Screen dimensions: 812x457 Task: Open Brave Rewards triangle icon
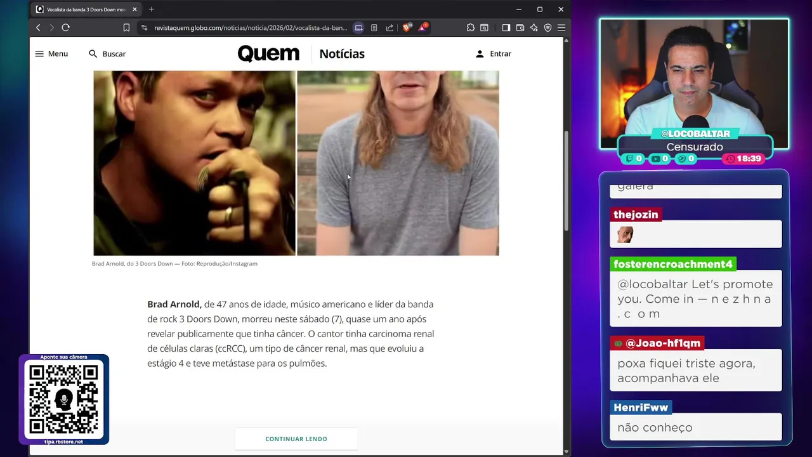coord(422,27)
